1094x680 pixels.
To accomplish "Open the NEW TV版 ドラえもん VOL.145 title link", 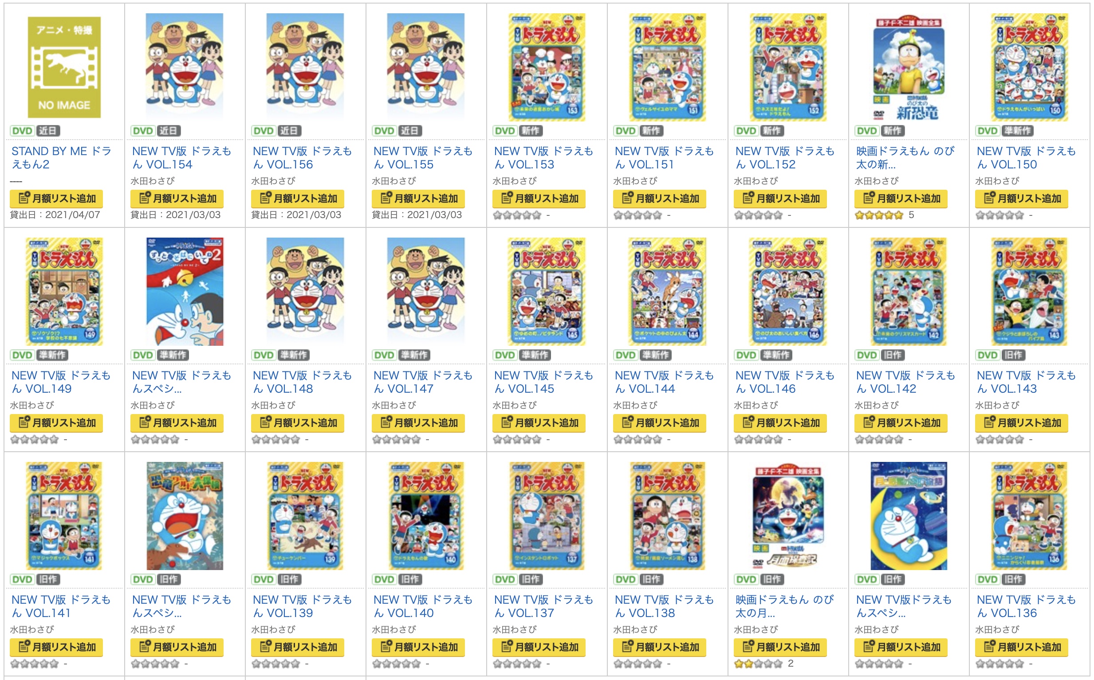I will 543,382.
